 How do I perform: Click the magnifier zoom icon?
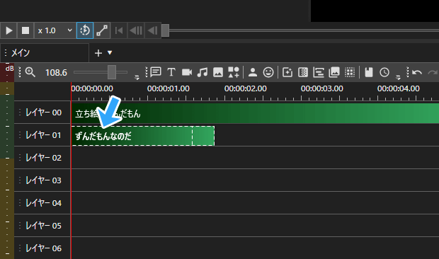click(x=30, y=72)
